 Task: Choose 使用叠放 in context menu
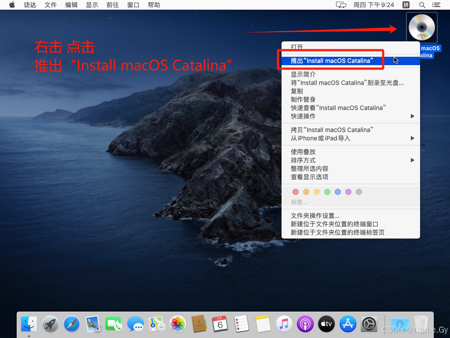[x=351, y=152]
